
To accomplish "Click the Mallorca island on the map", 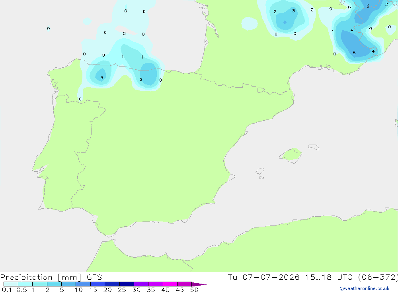I will (x=291, y=155).
